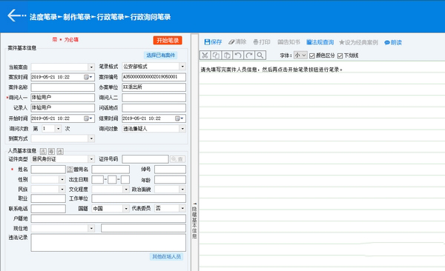The image size is (445, 271).
Task: Open calendar picker for 结束时间
Action: (x=179, y=118)
